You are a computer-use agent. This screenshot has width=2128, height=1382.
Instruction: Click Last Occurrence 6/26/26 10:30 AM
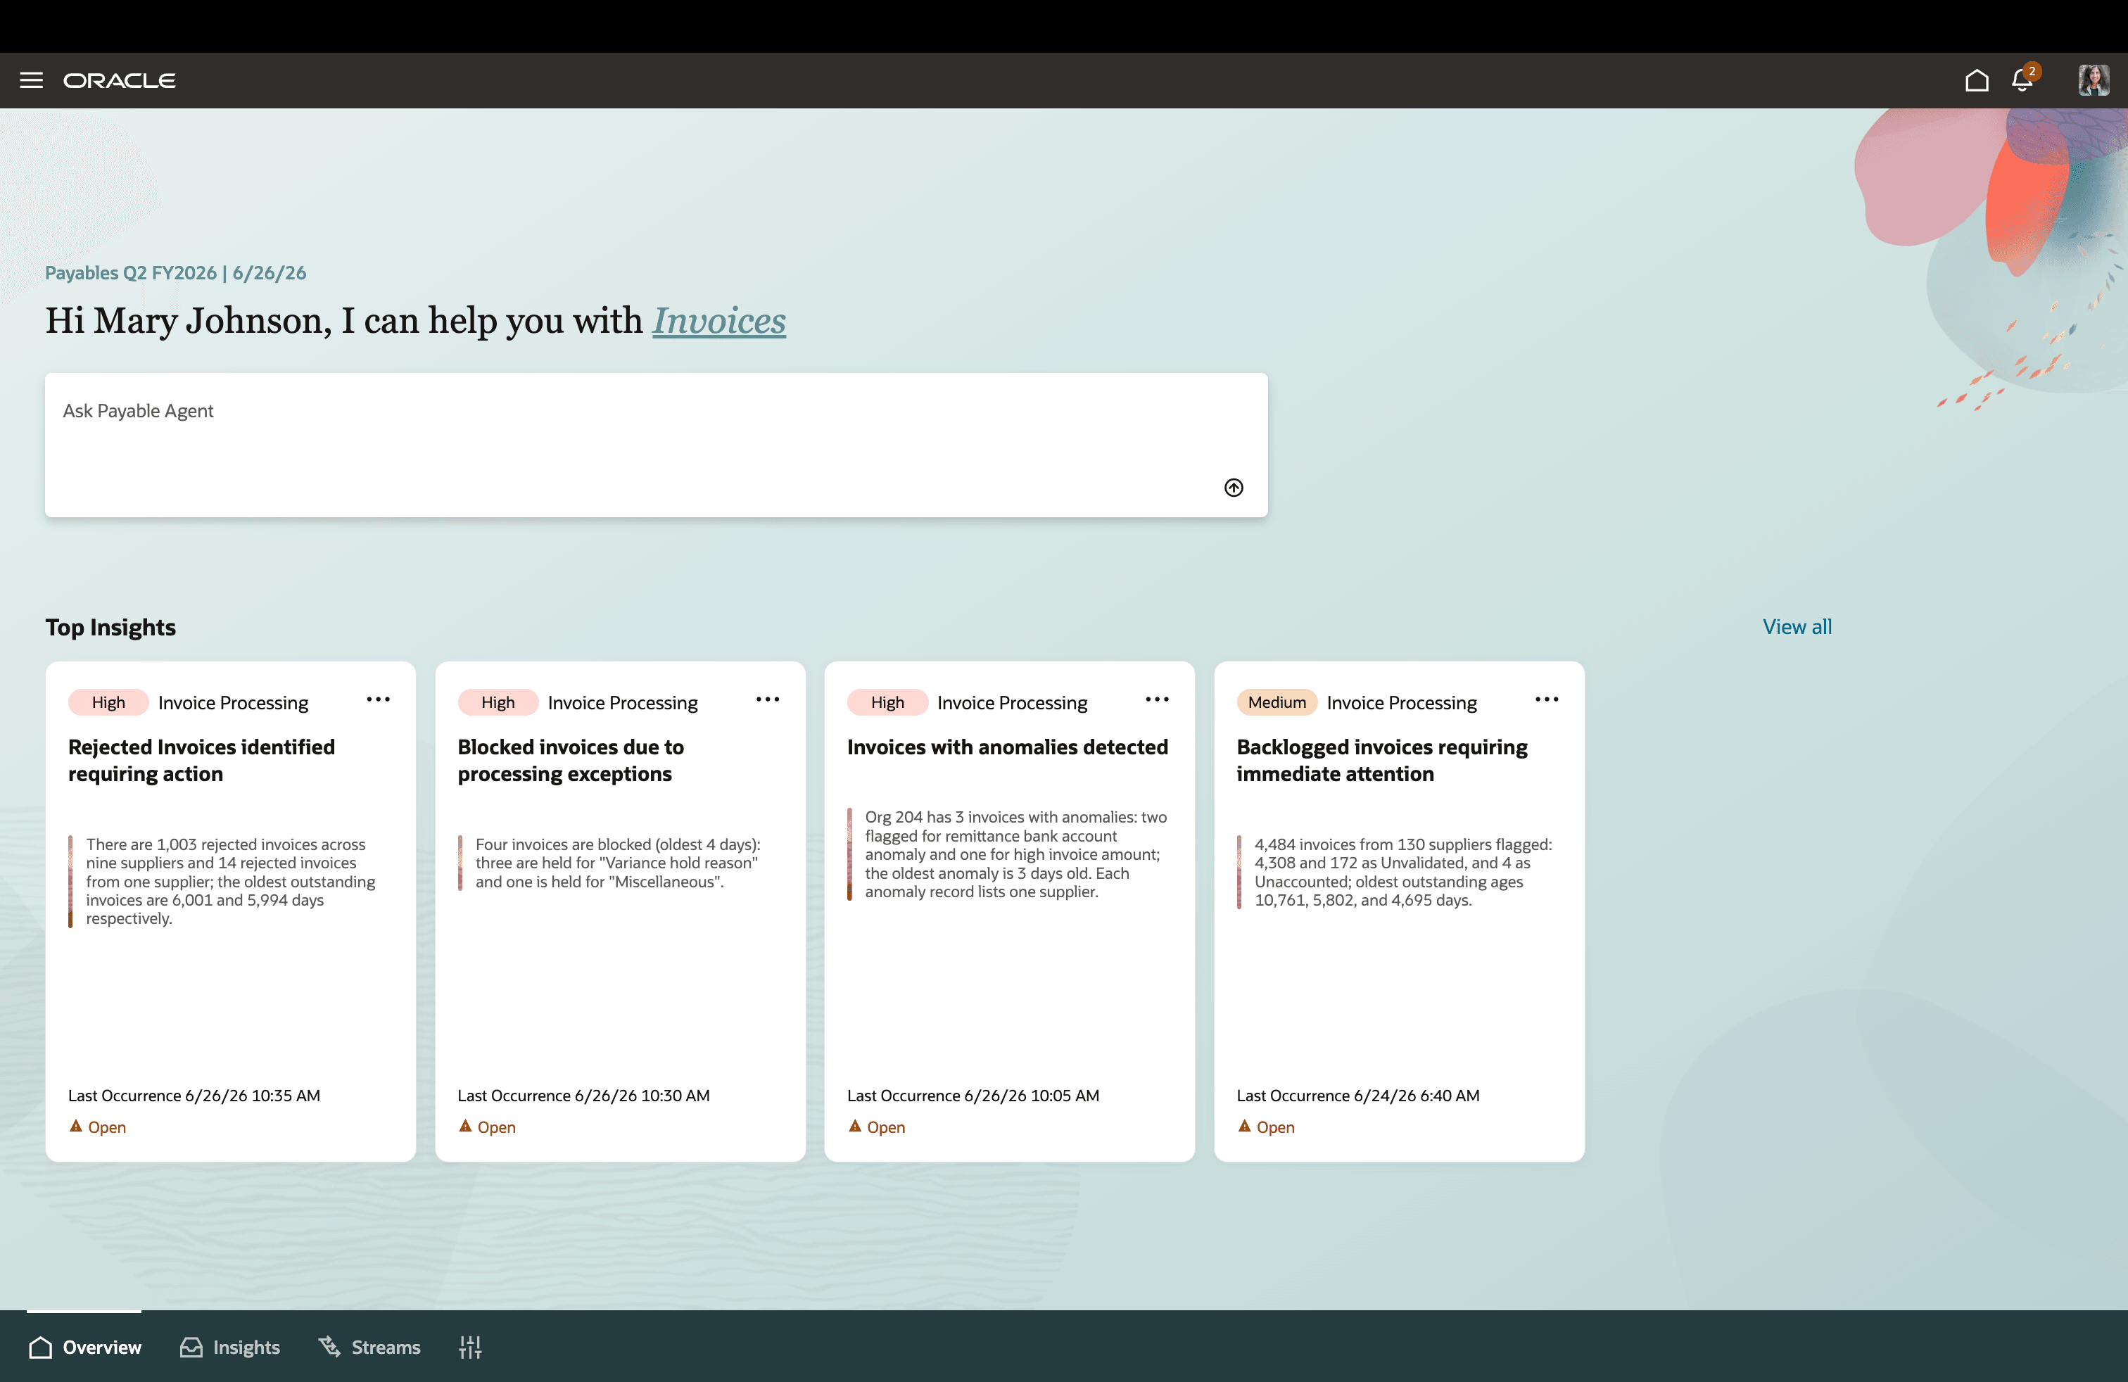click(x=584, y=1095)
